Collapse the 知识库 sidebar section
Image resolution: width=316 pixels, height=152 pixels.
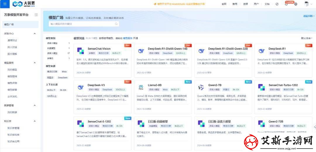click(35, 121)
